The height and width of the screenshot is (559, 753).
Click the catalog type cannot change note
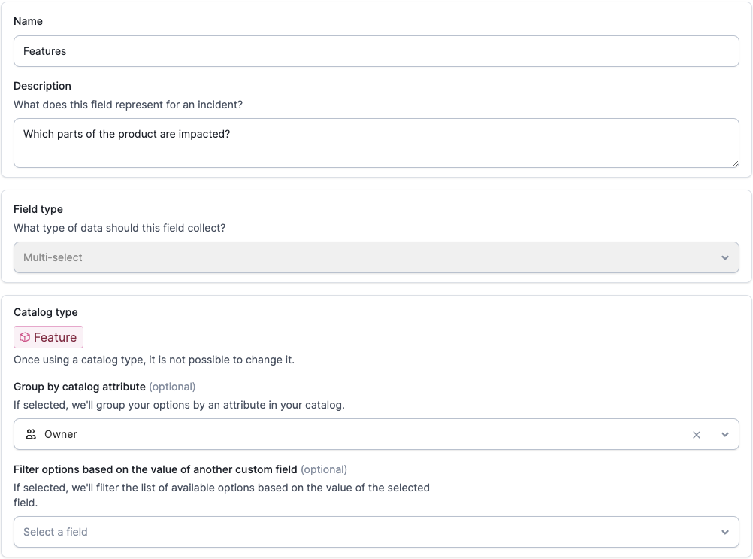point(154,360)
